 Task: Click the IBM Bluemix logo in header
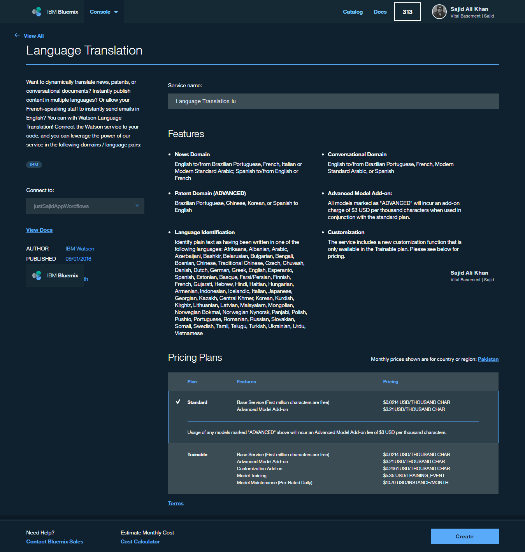point(55,12)
